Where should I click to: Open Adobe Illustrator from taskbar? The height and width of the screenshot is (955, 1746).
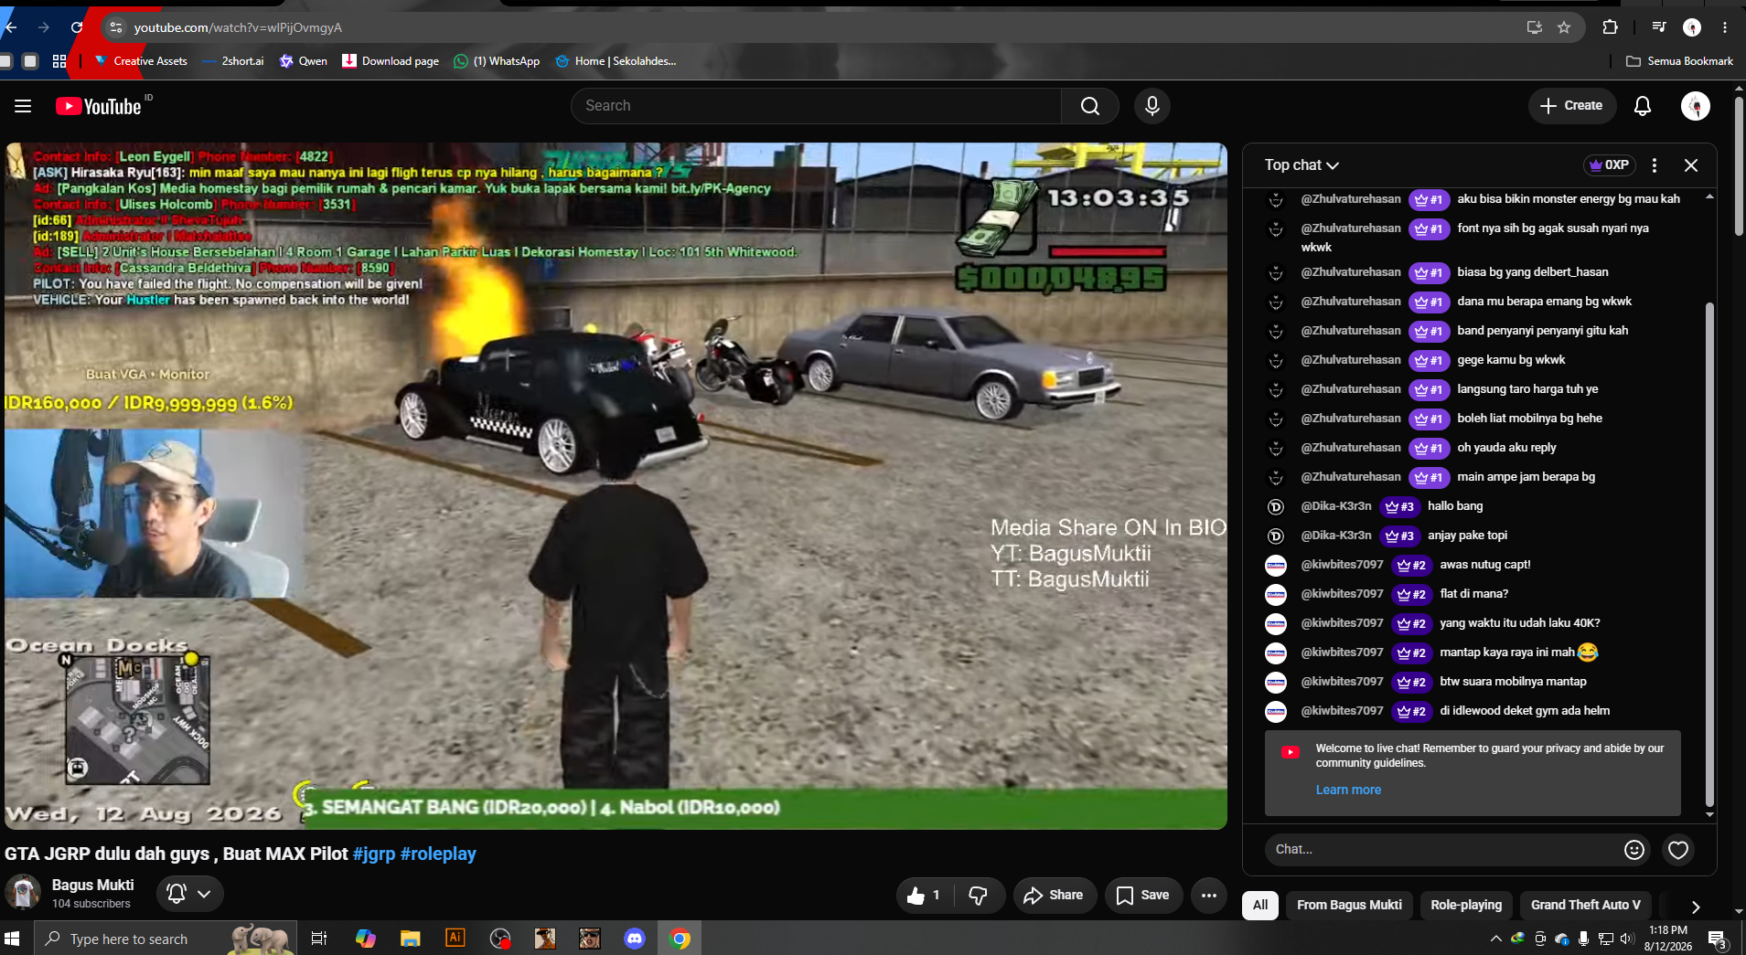point(455,939)
